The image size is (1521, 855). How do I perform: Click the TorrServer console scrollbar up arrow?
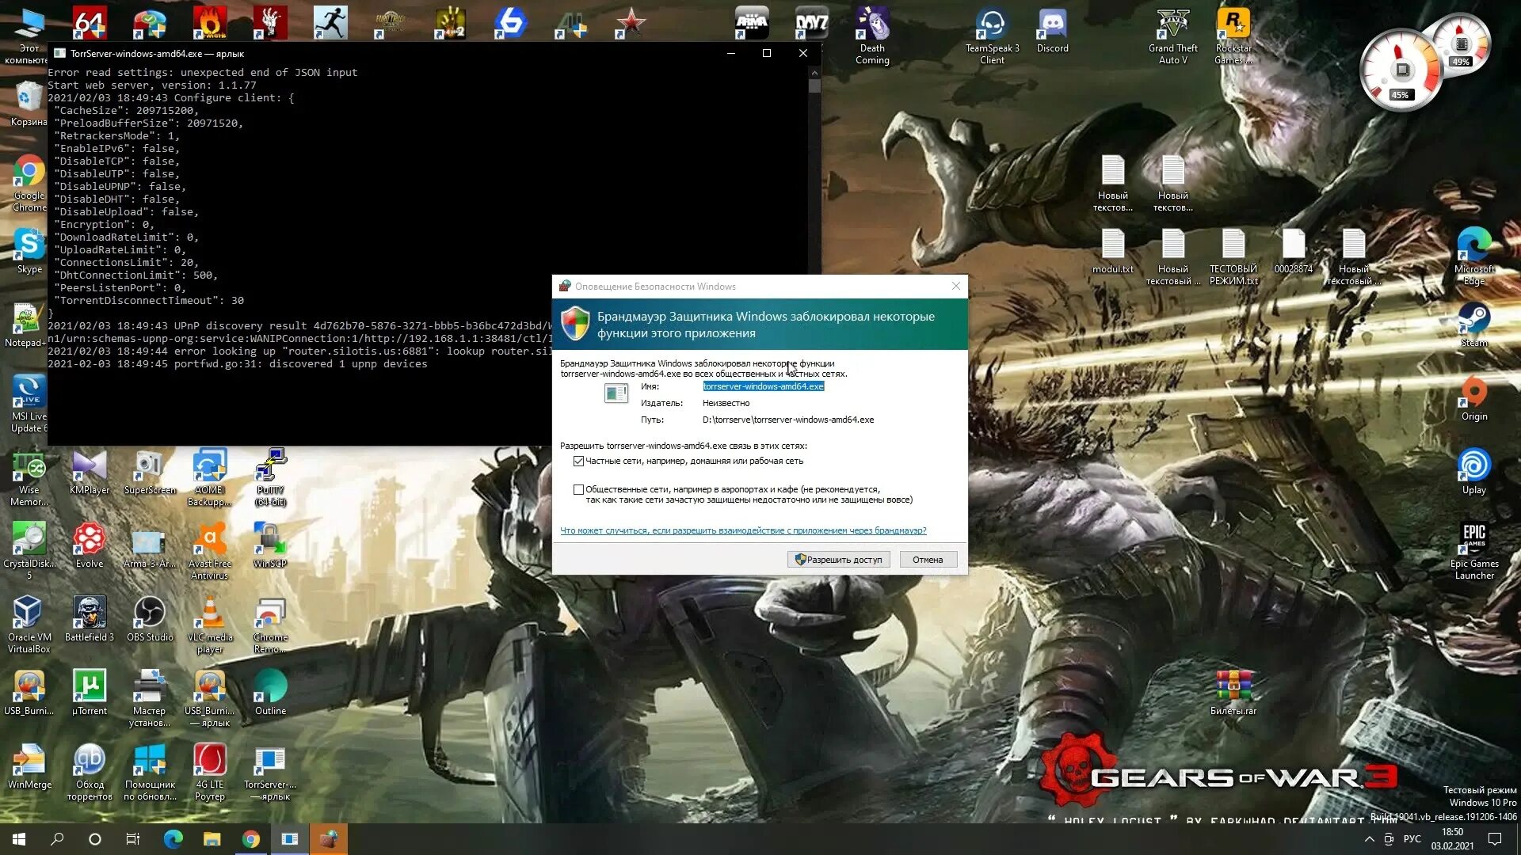coord(814,72)
